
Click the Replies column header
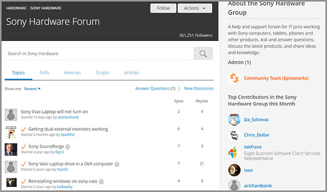pyautogui.click(x=202, y=101)
